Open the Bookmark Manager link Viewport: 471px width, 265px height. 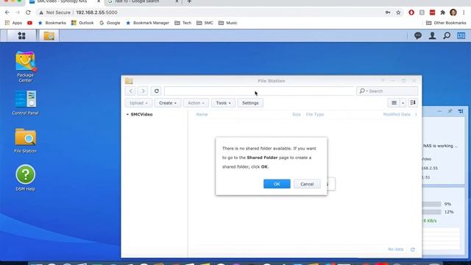(147, 23)
